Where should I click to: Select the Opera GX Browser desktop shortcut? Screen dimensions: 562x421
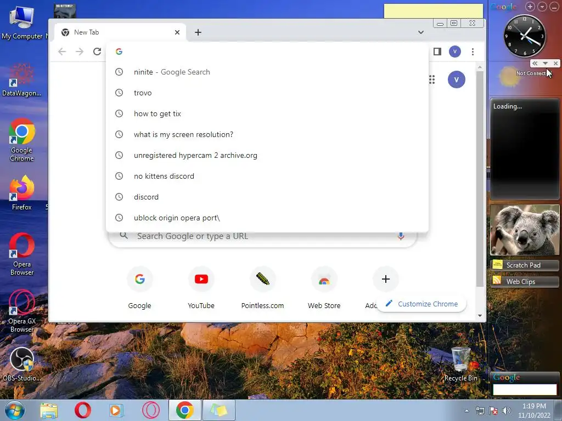[x=21, y=311]
